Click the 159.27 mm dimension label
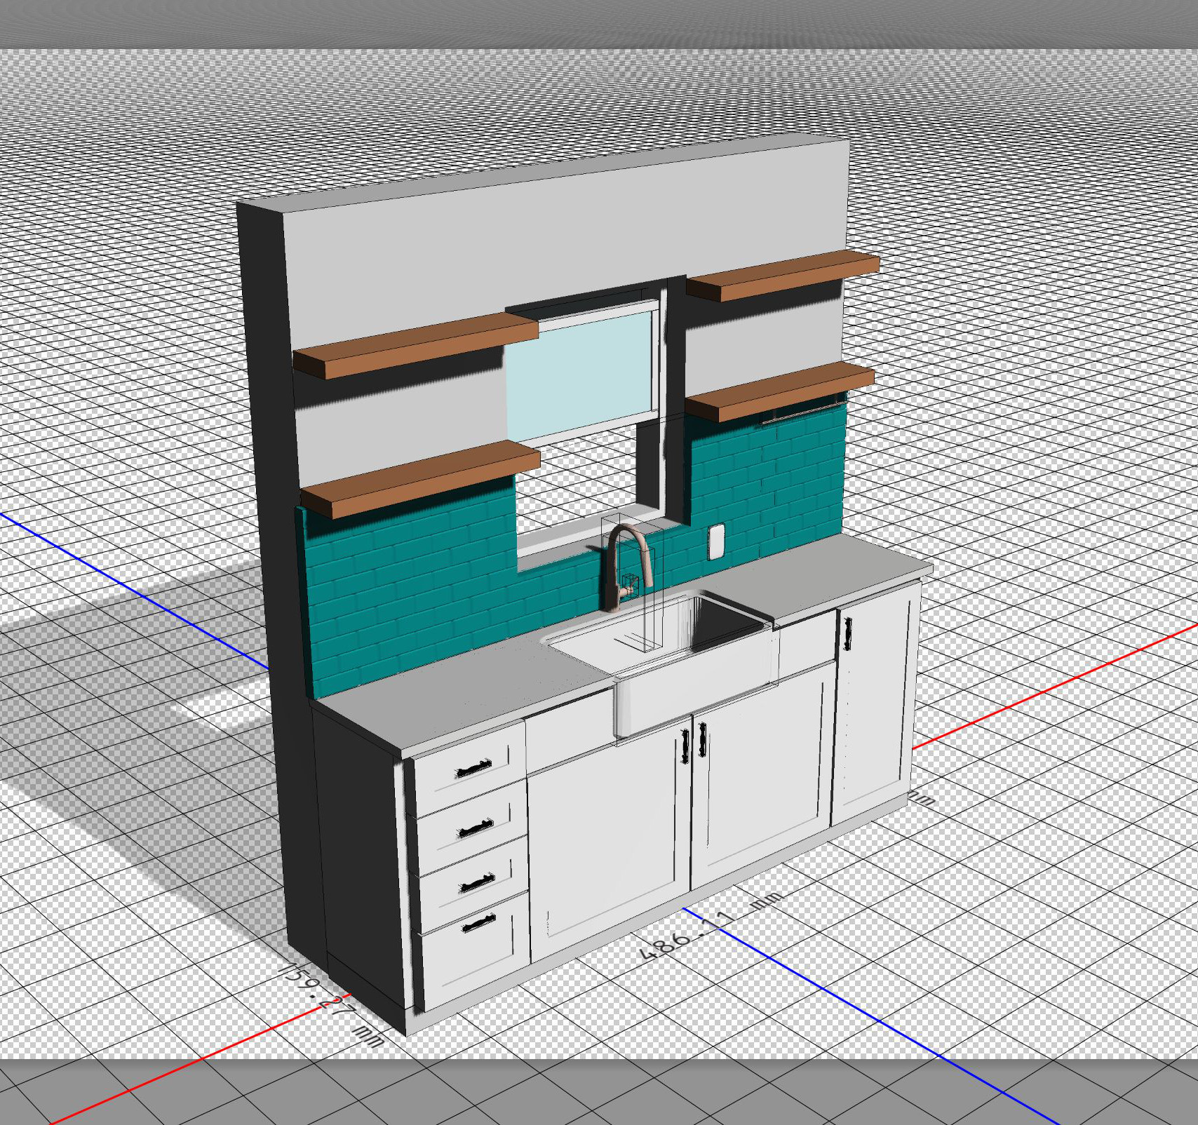Viewport: 1198px width, 1125px height. pos(330,1005)
